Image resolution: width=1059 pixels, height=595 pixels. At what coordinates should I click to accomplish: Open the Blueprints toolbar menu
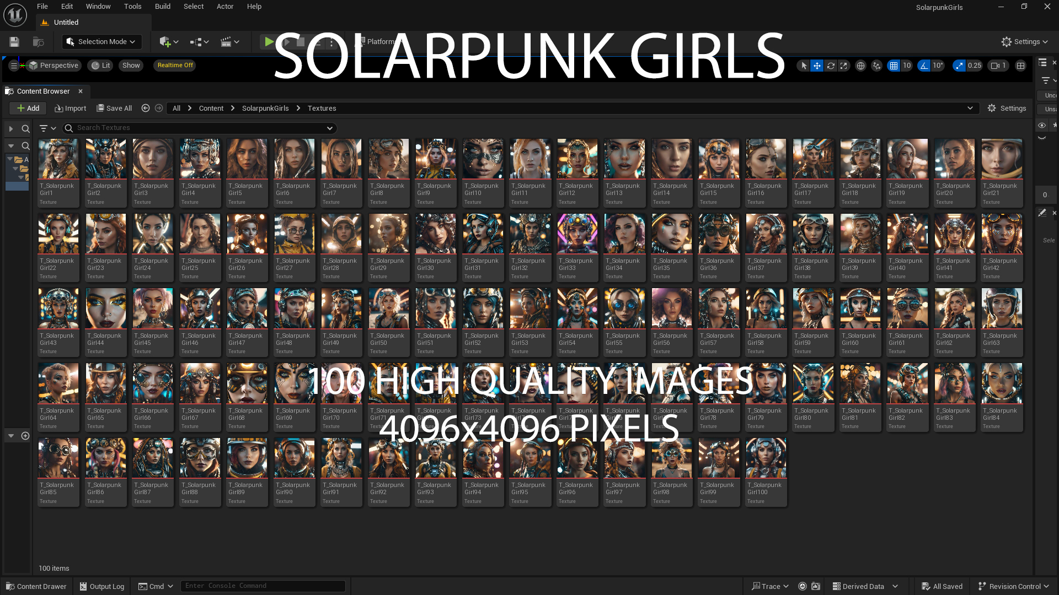199,42
